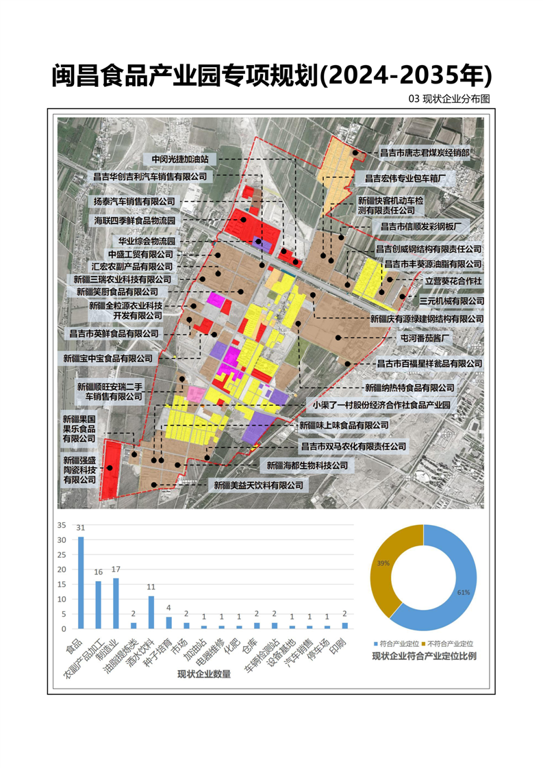Click the 食品 bar valued 31
543x768 pixels.
coord(81,583)
